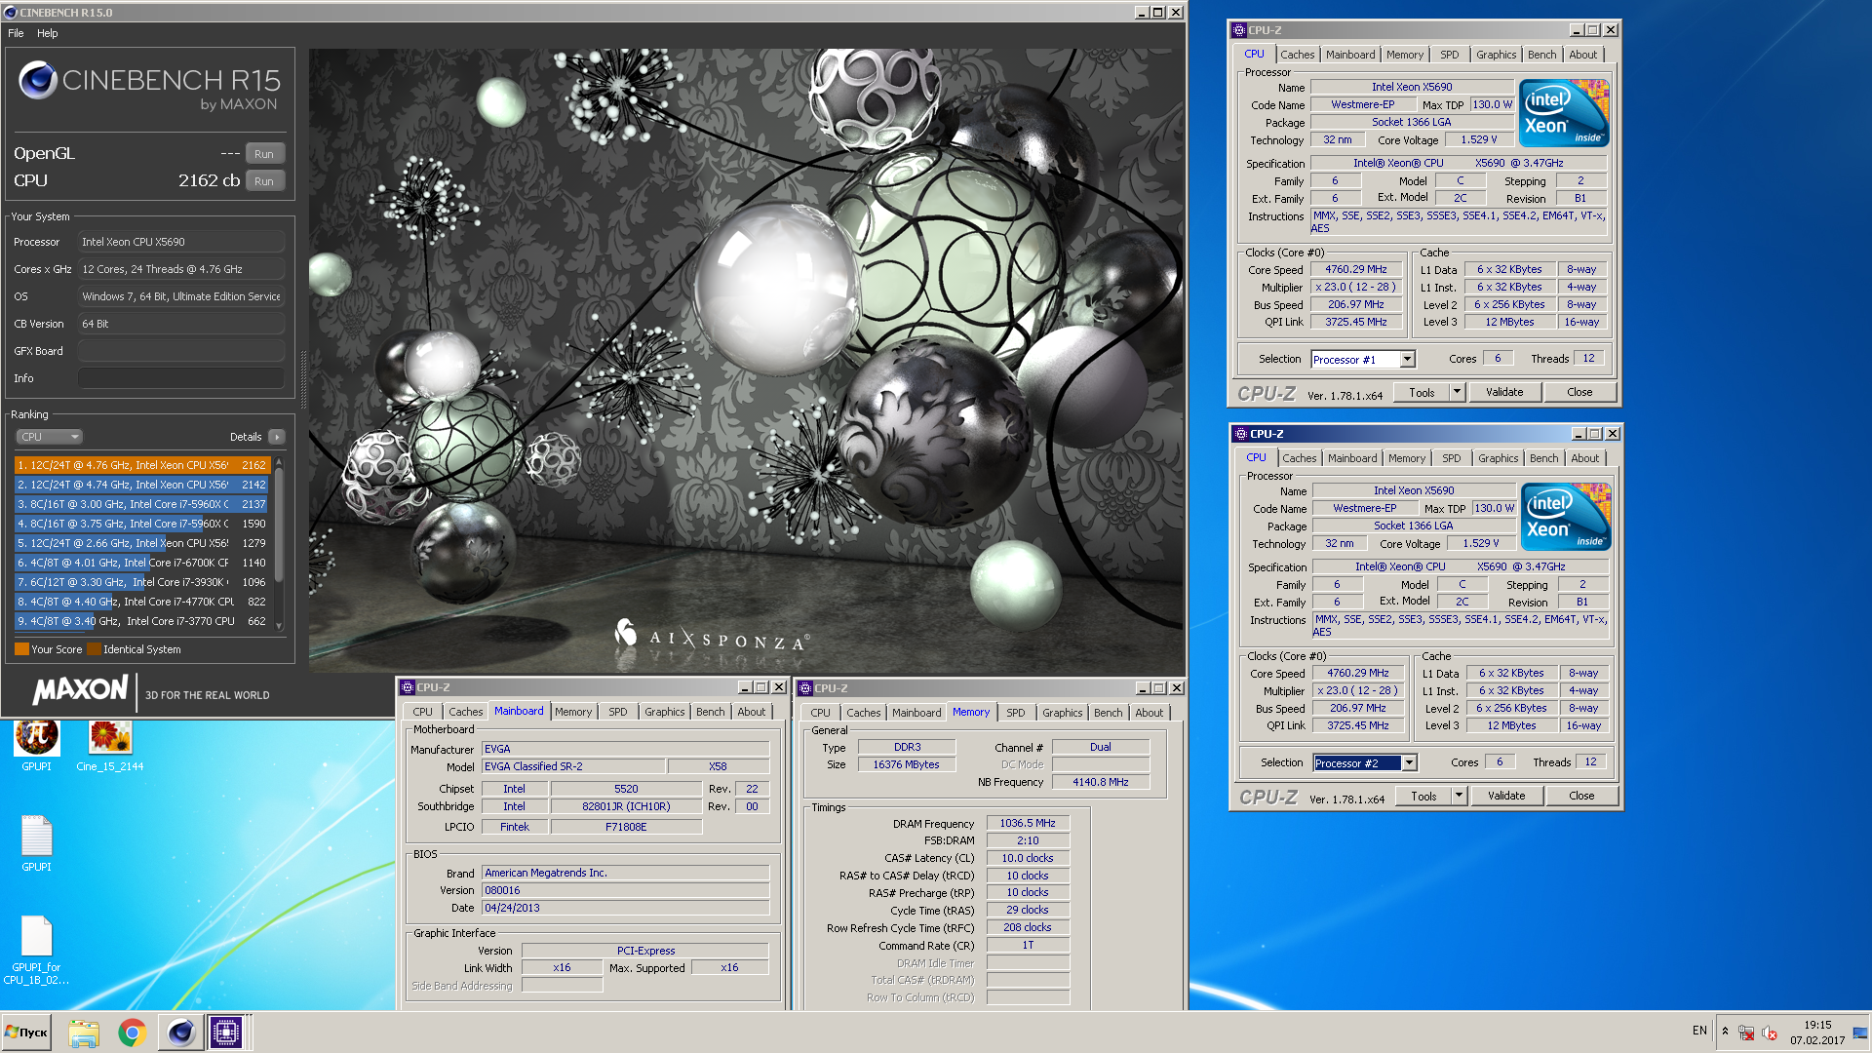The width and height of the screenshot is (1872, 1053).
Task: Click CPU-Z title icon of Memory window
Action: click(x=805, y=688)
